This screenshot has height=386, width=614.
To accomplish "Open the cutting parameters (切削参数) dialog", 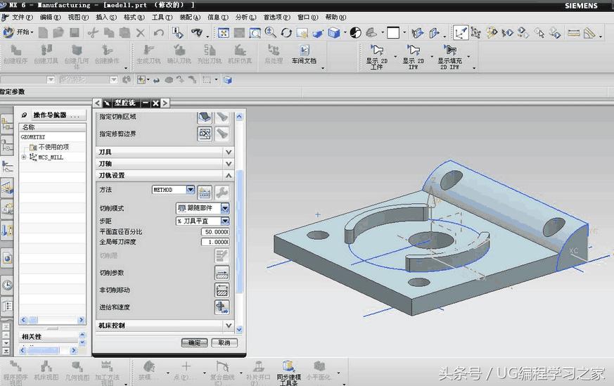I will 222,273.
